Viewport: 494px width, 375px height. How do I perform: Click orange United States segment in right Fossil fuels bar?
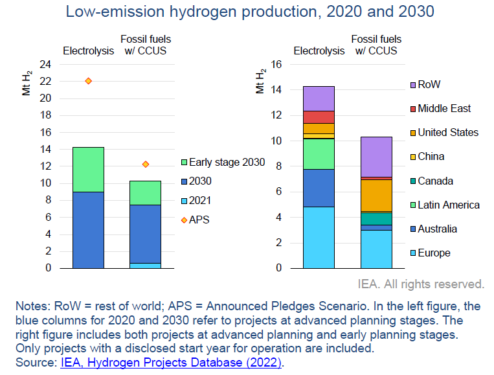376,195
